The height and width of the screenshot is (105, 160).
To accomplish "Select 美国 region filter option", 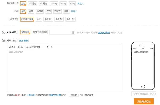I will point(31,11).
